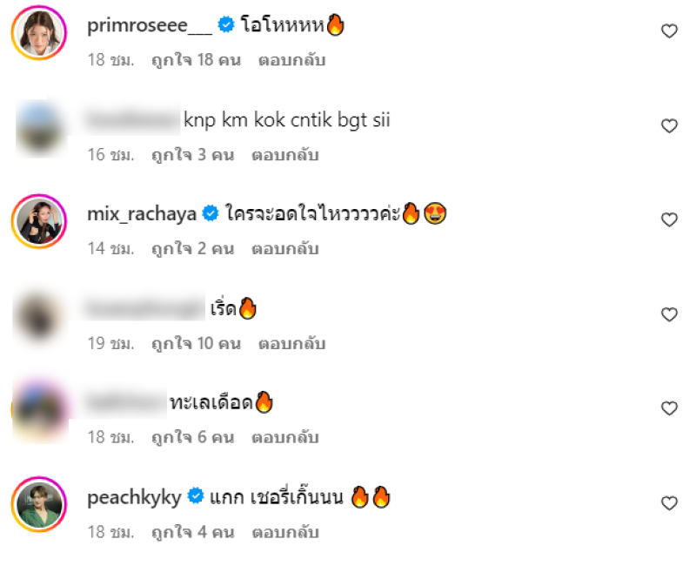View peachkyky's profile photo
Screen dimensions: 696x566
tap(39, 504)
